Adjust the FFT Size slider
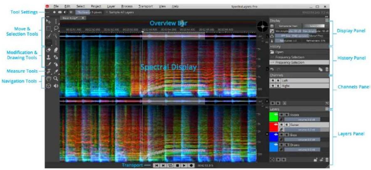Image resolution: width=371 pixels, height=170 pixels. [x=302, y=36]
